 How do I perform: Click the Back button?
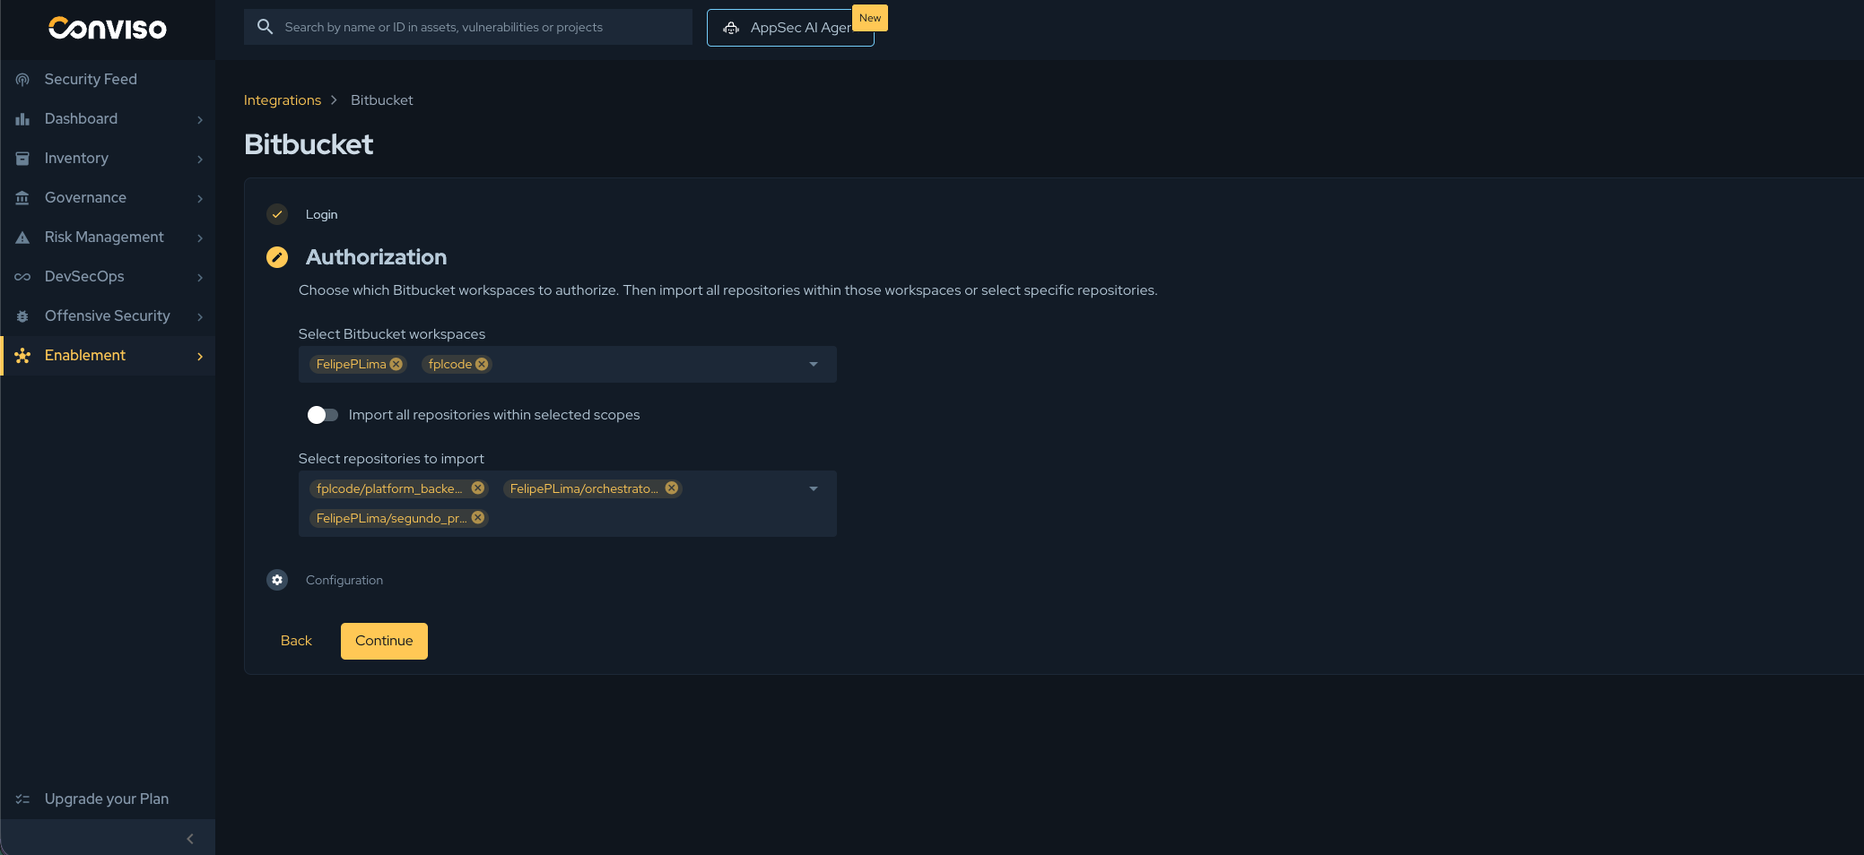(296, 641)
